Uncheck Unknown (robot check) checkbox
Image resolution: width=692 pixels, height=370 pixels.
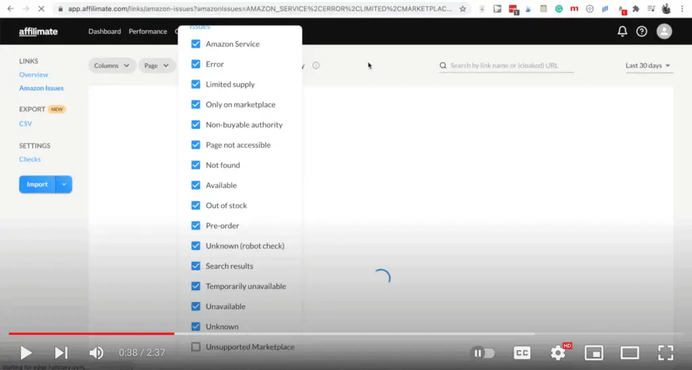click(195, 246)
